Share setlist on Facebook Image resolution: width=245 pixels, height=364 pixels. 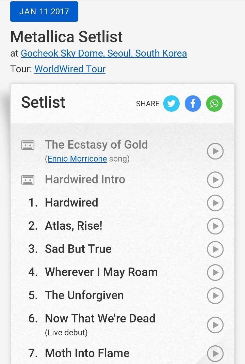pyautogui.click(x=193, y=104)
